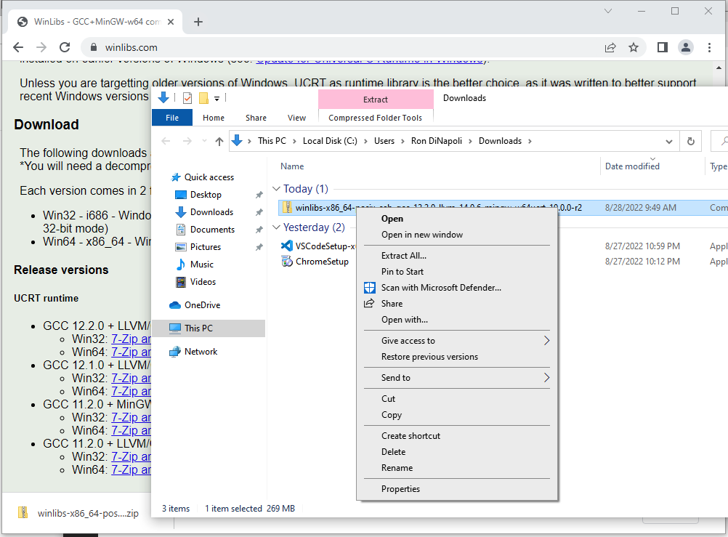Screen dimensions: 728x537
Task: Bookmark this page with the star icon
Action: (x=634, y=47)
